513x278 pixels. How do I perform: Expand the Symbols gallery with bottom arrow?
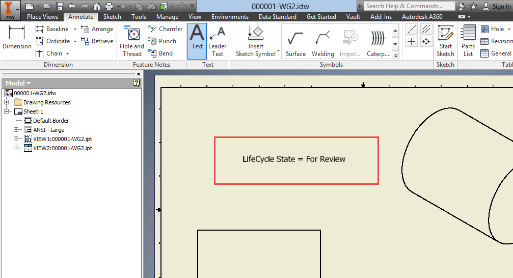coord(395,55)
